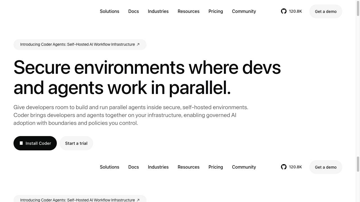Open Community in the top navigation bar
Image resolution: width=360 pixels, height=202 pixels.
244,11
